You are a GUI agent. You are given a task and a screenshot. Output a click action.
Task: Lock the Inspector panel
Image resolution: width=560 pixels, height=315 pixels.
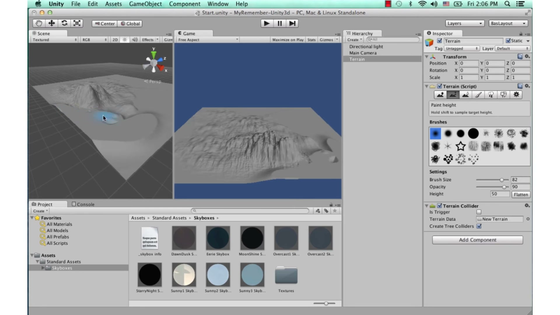pos(521,34)
